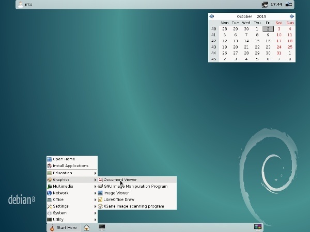
Task: Click the Start Here button
Action: point(64,228)
